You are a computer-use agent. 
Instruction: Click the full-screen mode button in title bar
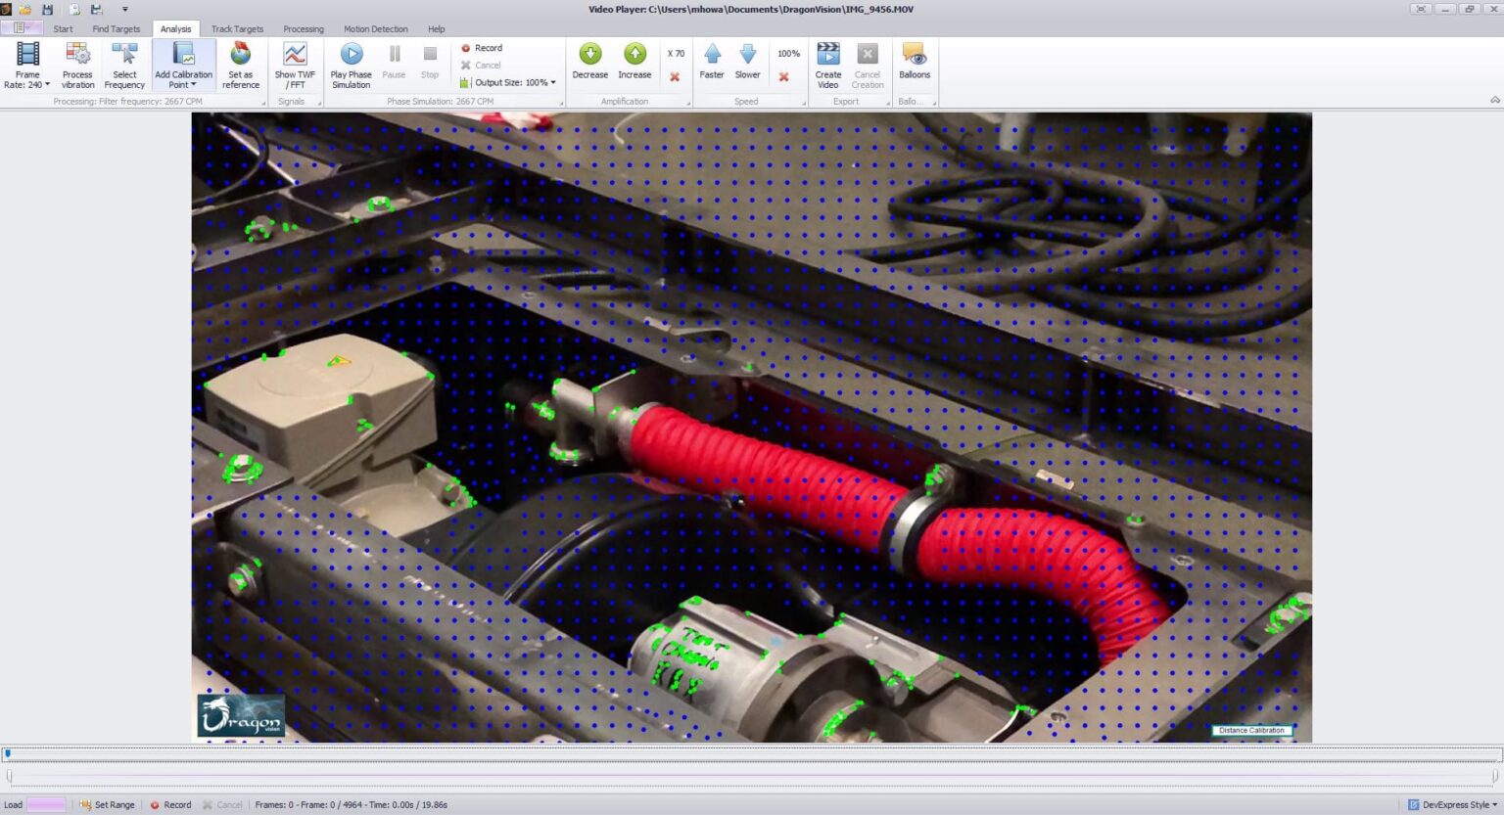click(x=1421, y=9)
